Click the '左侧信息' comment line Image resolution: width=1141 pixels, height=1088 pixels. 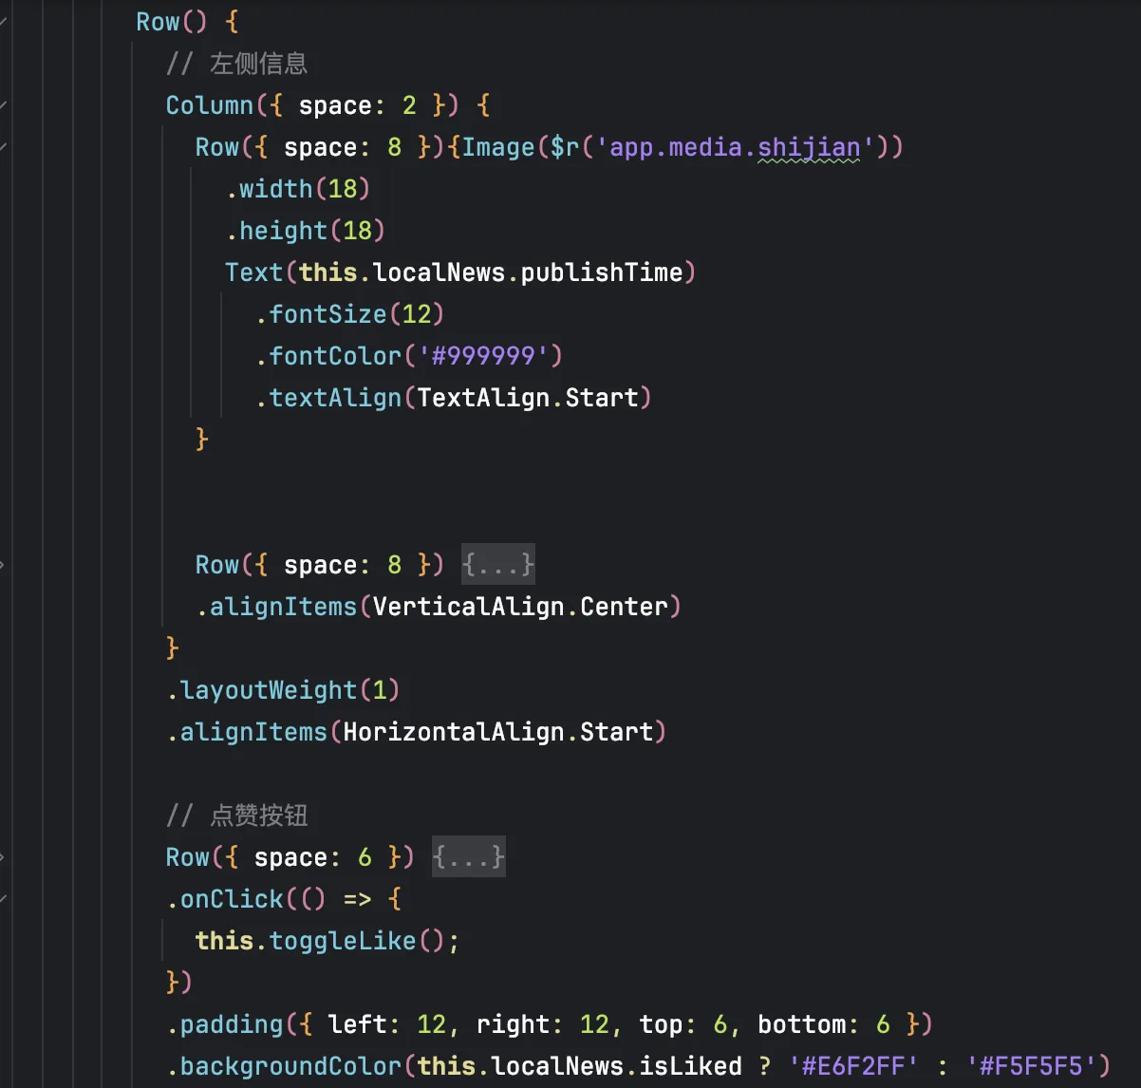(236, 64)
